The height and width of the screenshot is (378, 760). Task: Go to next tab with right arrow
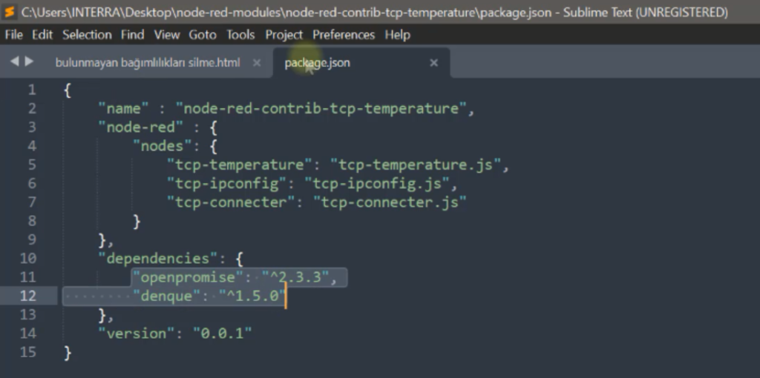tap(29, 62)
